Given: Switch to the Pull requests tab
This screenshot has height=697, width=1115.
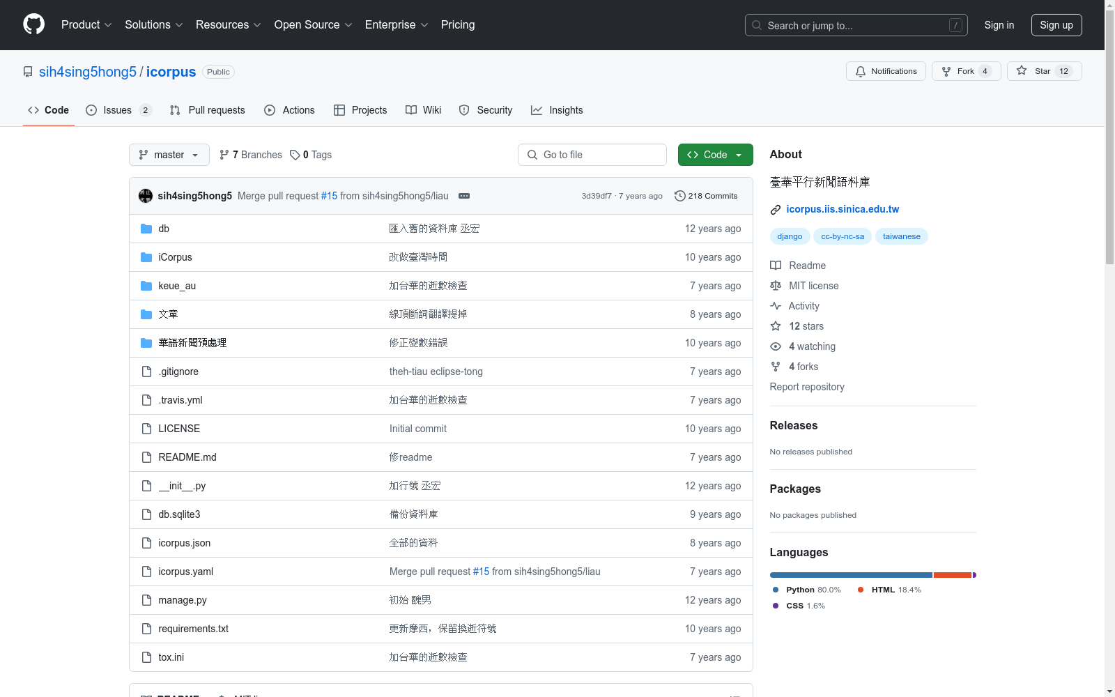Looking at the screenshot, I should tap(208, 110).
